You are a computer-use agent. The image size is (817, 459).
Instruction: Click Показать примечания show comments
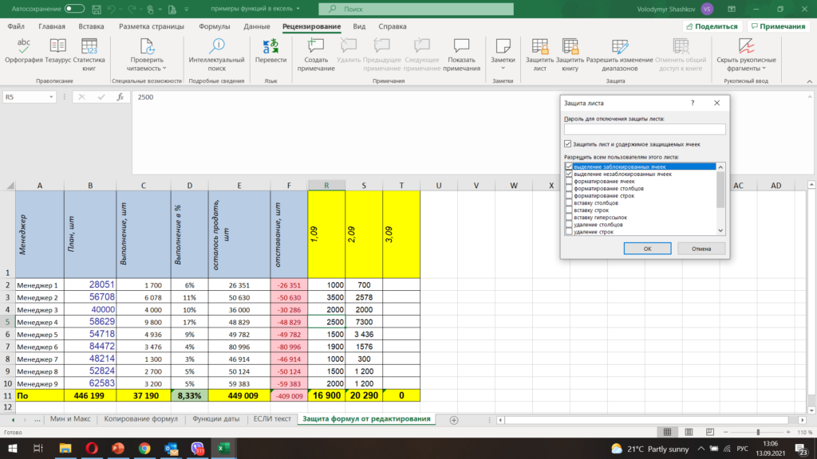pyautogui.click(x=462, y=55)
